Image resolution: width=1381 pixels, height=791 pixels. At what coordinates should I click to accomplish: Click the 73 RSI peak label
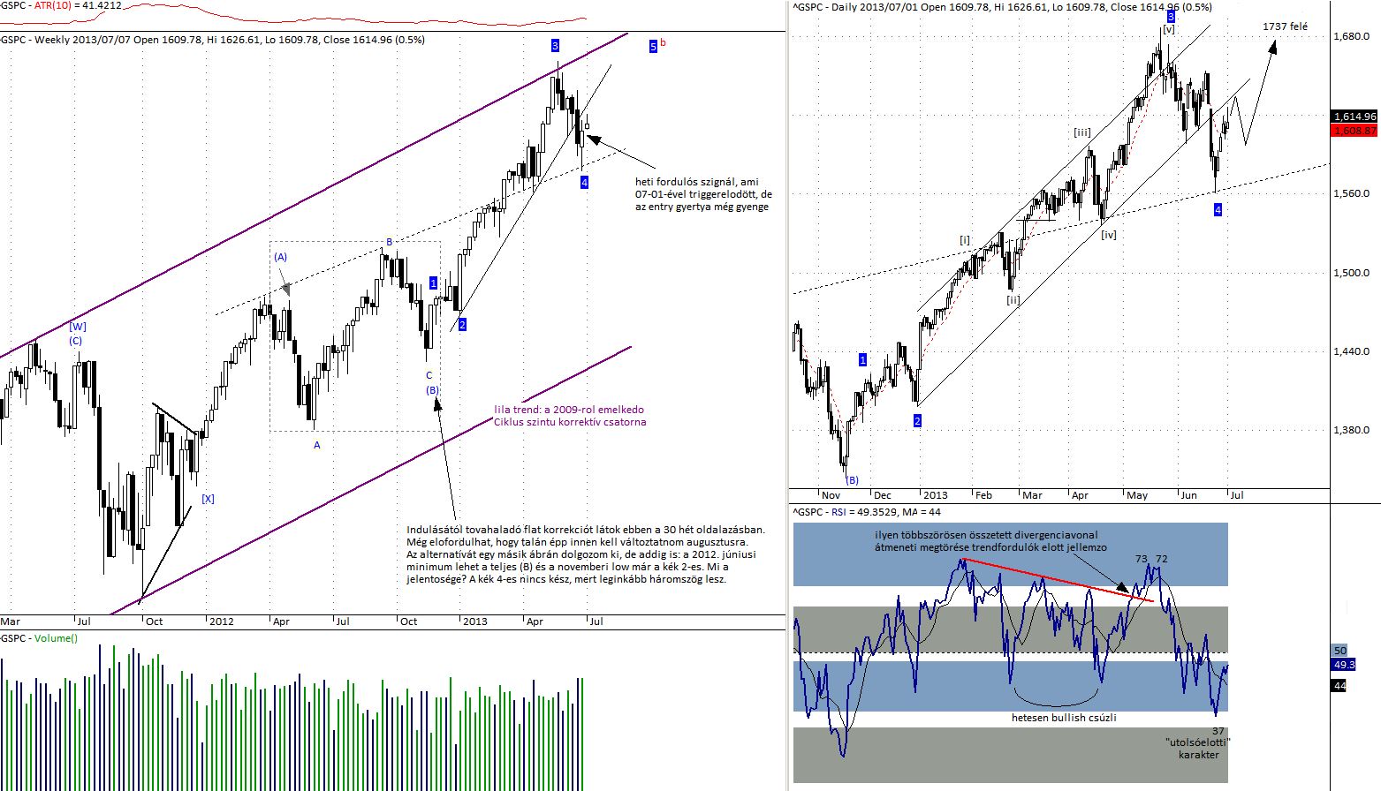tap(1142, 559)
